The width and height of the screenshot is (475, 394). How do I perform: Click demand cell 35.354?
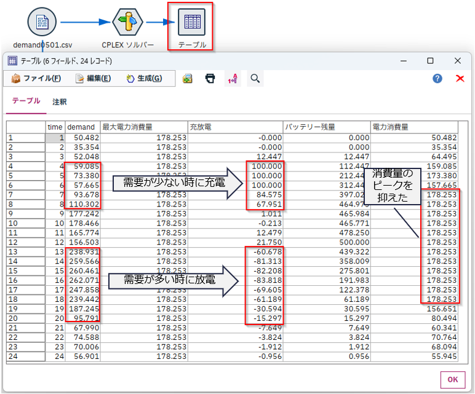tap(82, 148)
